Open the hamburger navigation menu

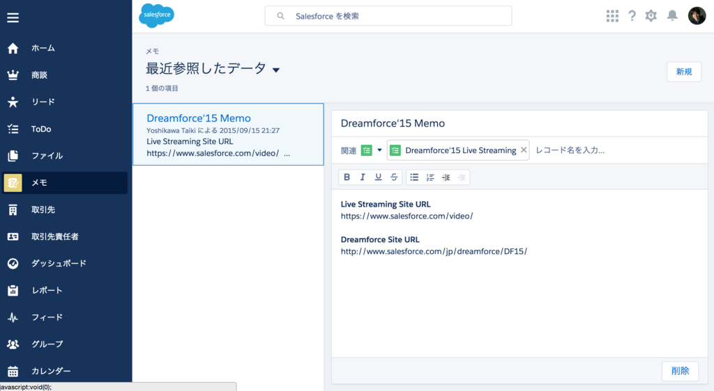point(13,17)
